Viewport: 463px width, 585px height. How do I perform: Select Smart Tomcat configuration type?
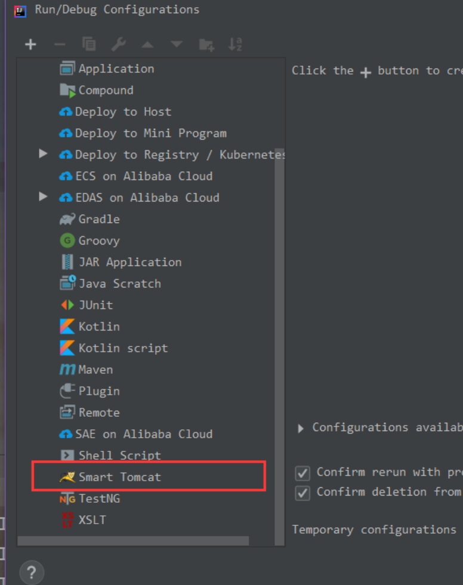coord(120,477)
